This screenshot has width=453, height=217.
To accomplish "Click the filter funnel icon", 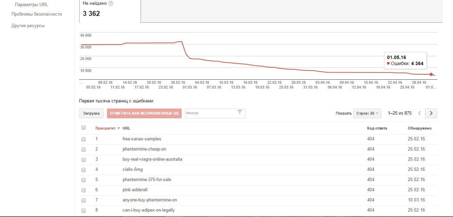I will point(239,113).
